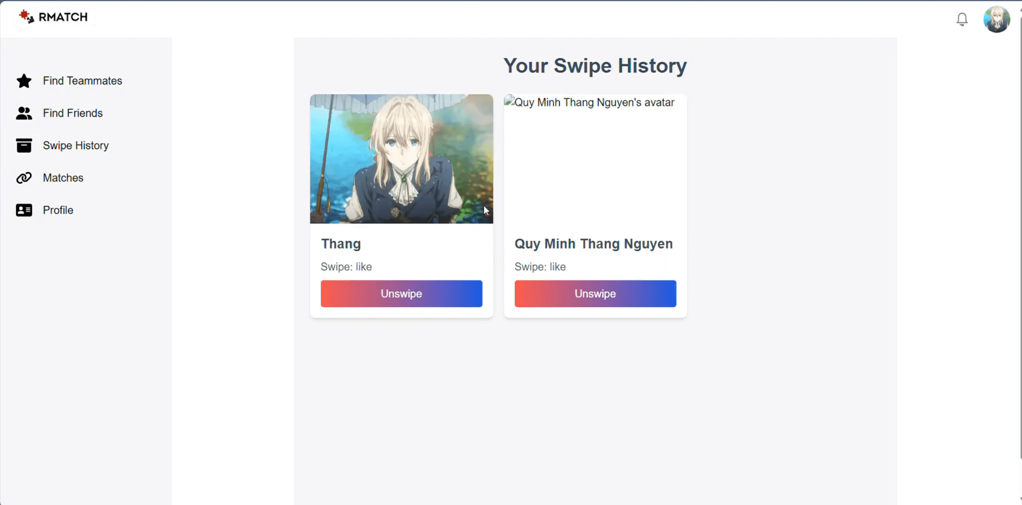Open the Find Friends menu item
1022x505 pixels.
(x=73, y=113)
